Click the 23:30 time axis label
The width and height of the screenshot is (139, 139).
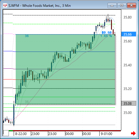click(x=53, y=134)
